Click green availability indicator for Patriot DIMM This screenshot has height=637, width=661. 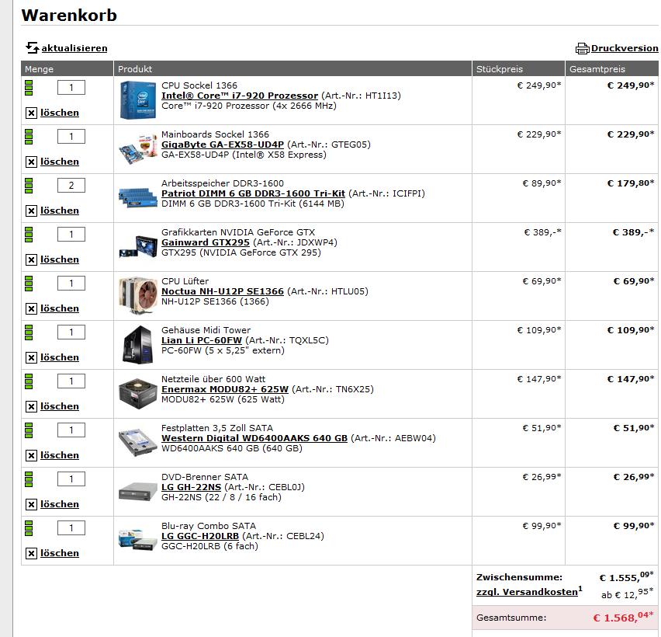(29, 186)
